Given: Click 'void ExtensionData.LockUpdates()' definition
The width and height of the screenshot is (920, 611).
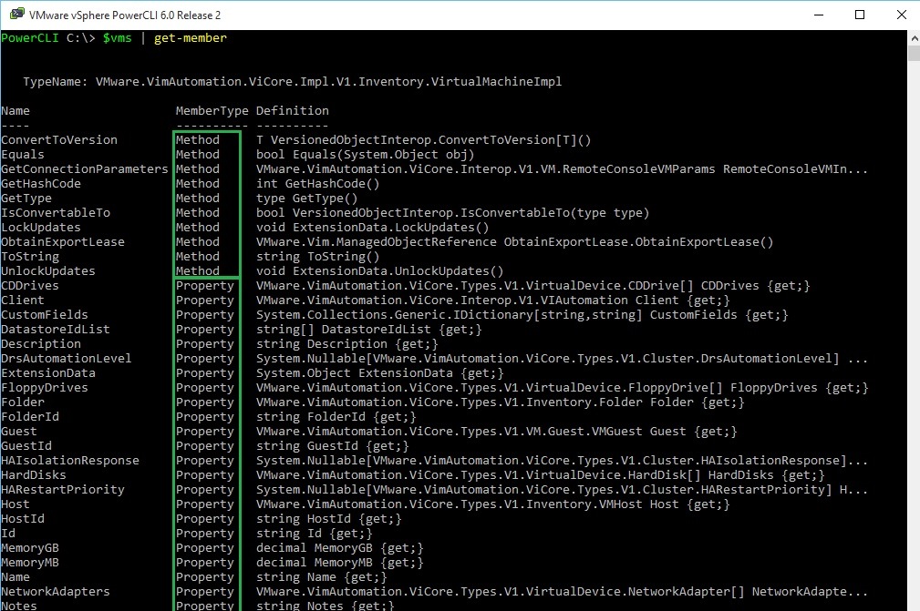Looking at the screenshot, I should 373,228.
